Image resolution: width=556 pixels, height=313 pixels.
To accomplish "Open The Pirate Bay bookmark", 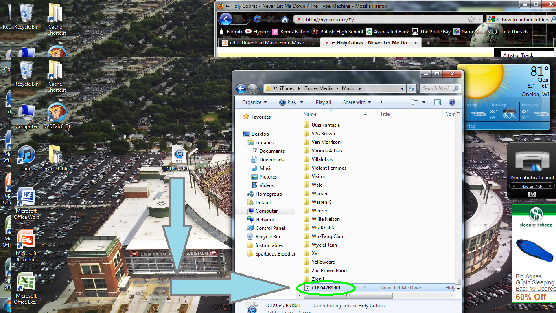I will (x=431, y=31).
